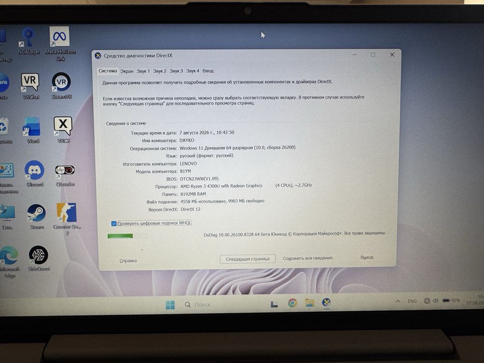Open the VRChat desktop icon
The height and width of the screenshot is (363, 484).
tap(31, 86)
